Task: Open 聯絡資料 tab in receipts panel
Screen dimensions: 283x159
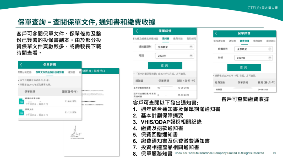Action: [271, 41]
